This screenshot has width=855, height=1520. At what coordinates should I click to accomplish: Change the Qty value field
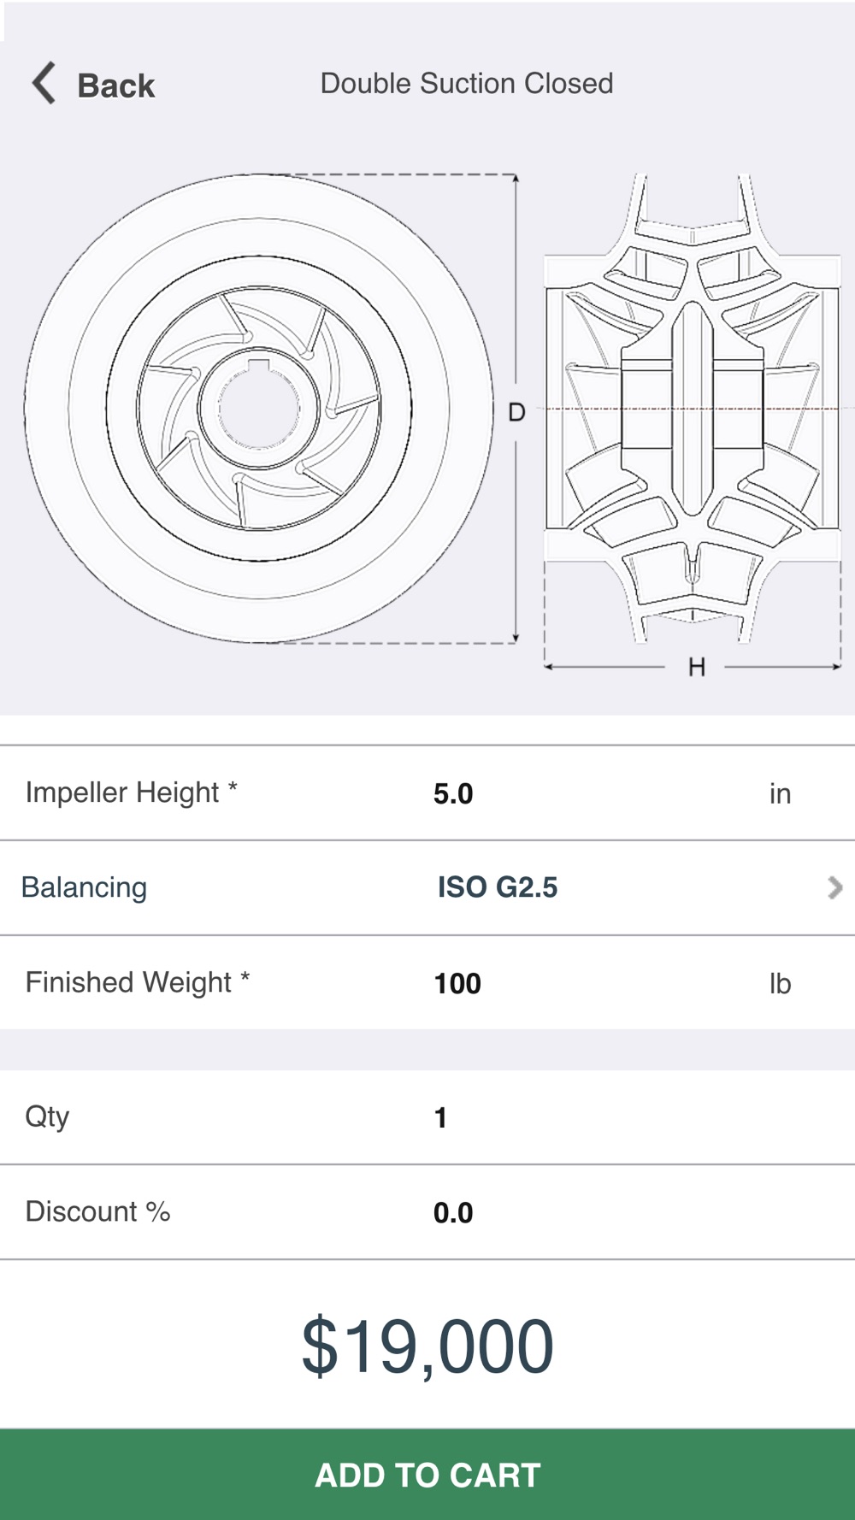click(x=441, y=1117)
